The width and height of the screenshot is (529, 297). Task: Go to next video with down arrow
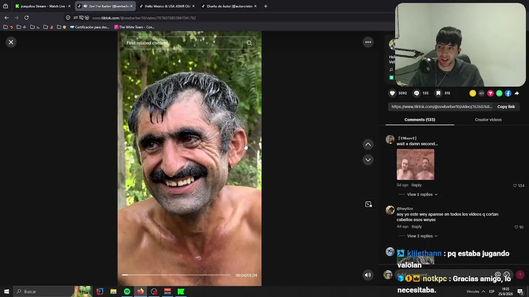tap(368, 160)
